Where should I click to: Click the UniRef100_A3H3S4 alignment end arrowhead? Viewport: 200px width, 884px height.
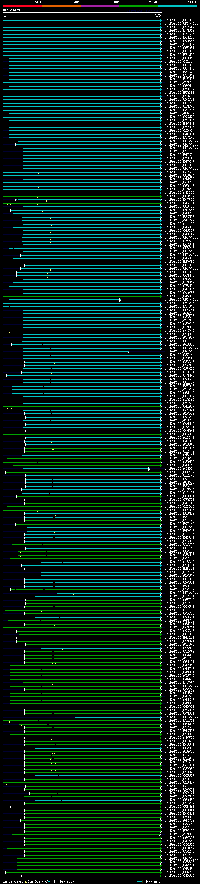[149, 469]
